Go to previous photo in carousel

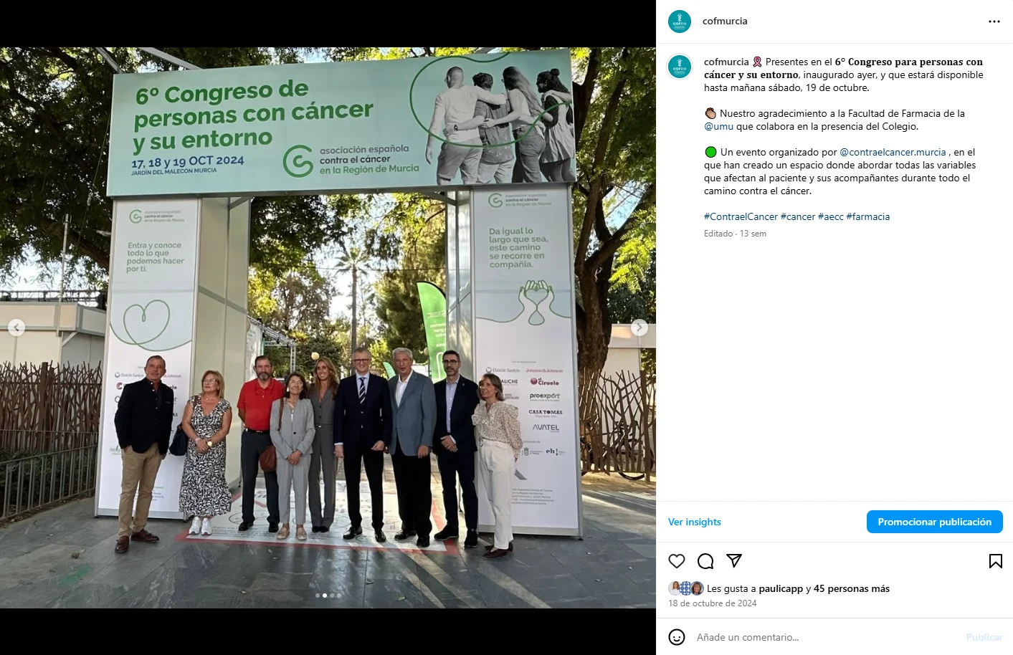tap(16, 327)
